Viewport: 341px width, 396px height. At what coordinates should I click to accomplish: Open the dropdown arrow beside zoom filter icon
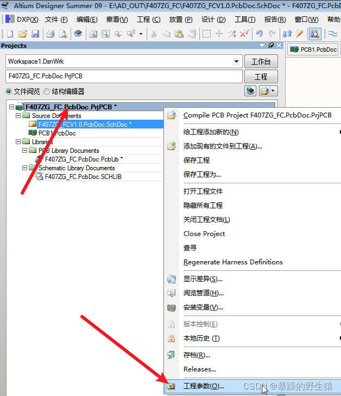[141, 34]
